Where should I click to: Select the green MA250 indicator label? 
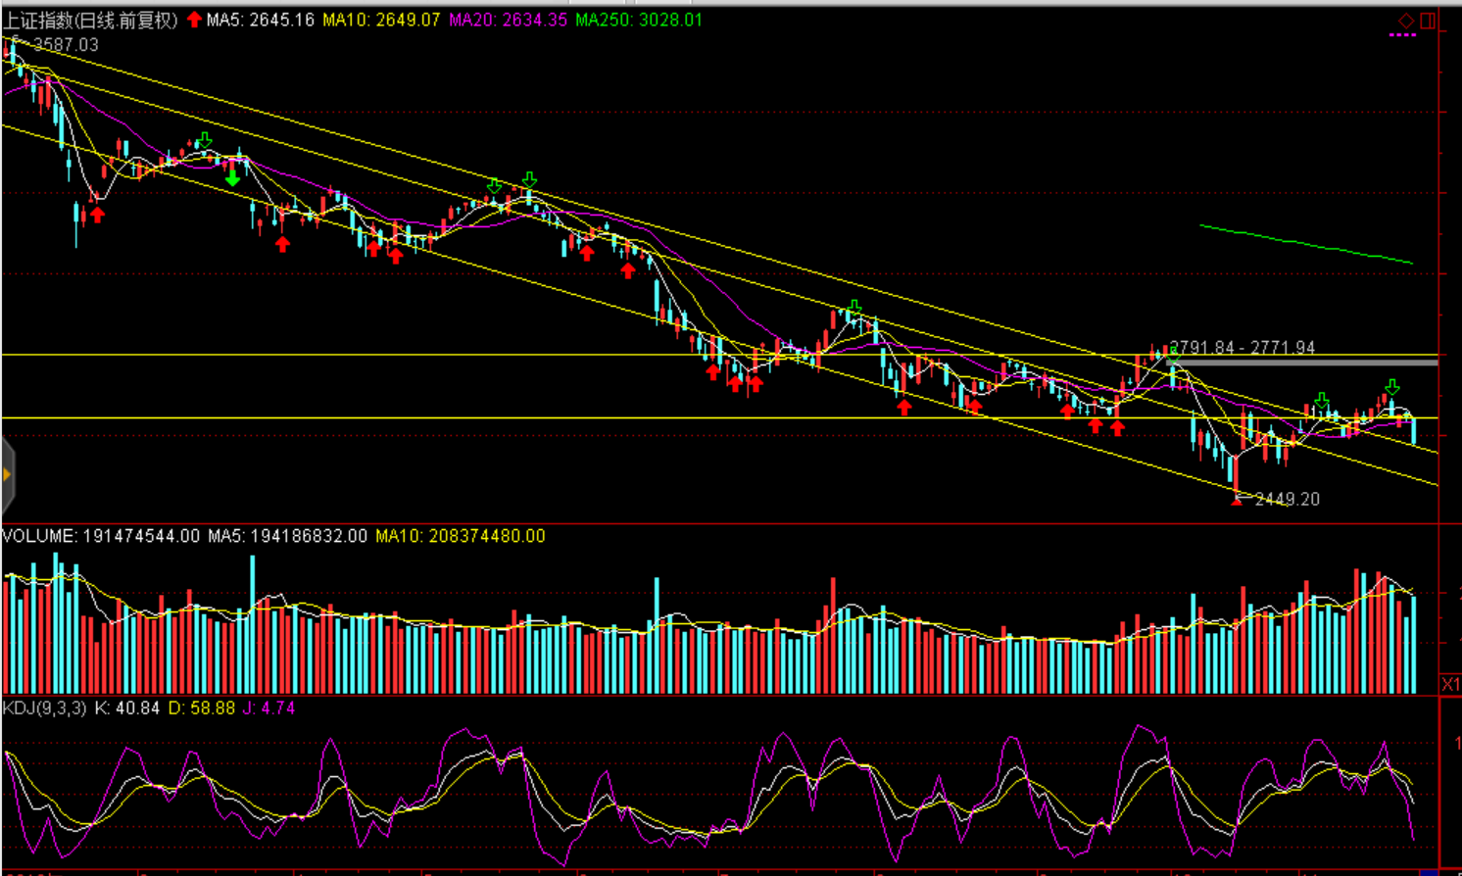639,20
